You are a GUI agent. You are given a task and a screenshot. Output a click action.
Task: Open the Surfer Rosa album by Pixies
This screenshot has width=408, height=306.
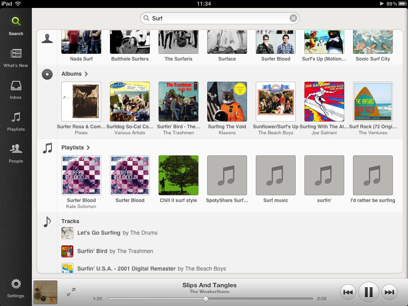pyautogui.click(x=81, y=101)
